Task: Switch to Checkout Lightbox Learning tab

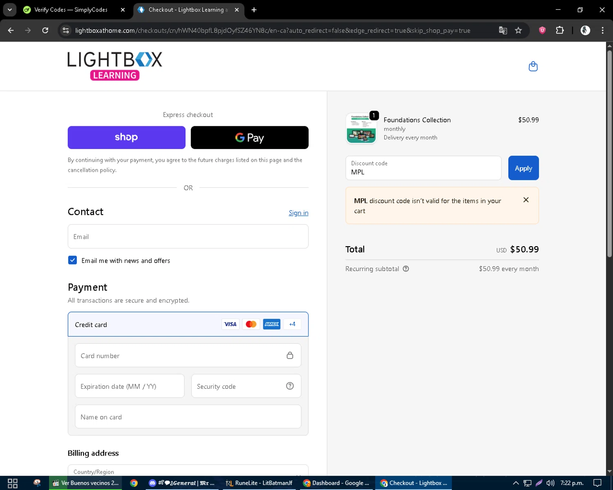Action: point(188,10)
